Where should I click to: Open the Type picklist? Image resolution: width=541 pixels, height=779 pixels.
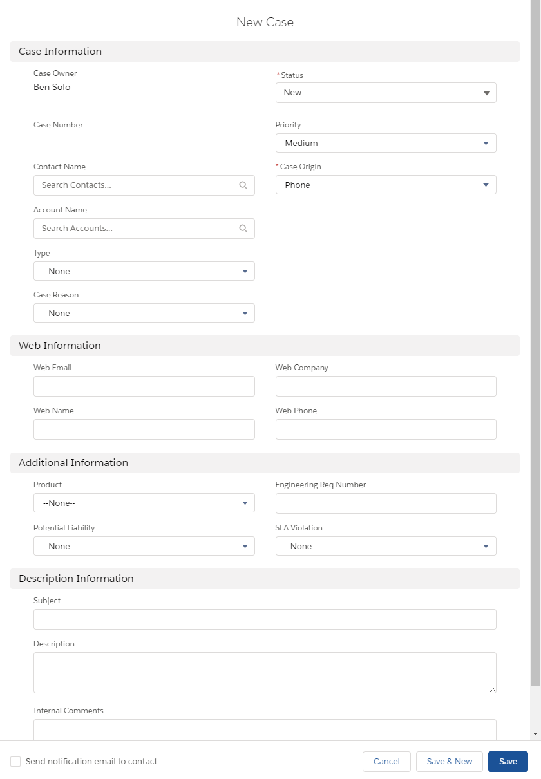(144, 272)
